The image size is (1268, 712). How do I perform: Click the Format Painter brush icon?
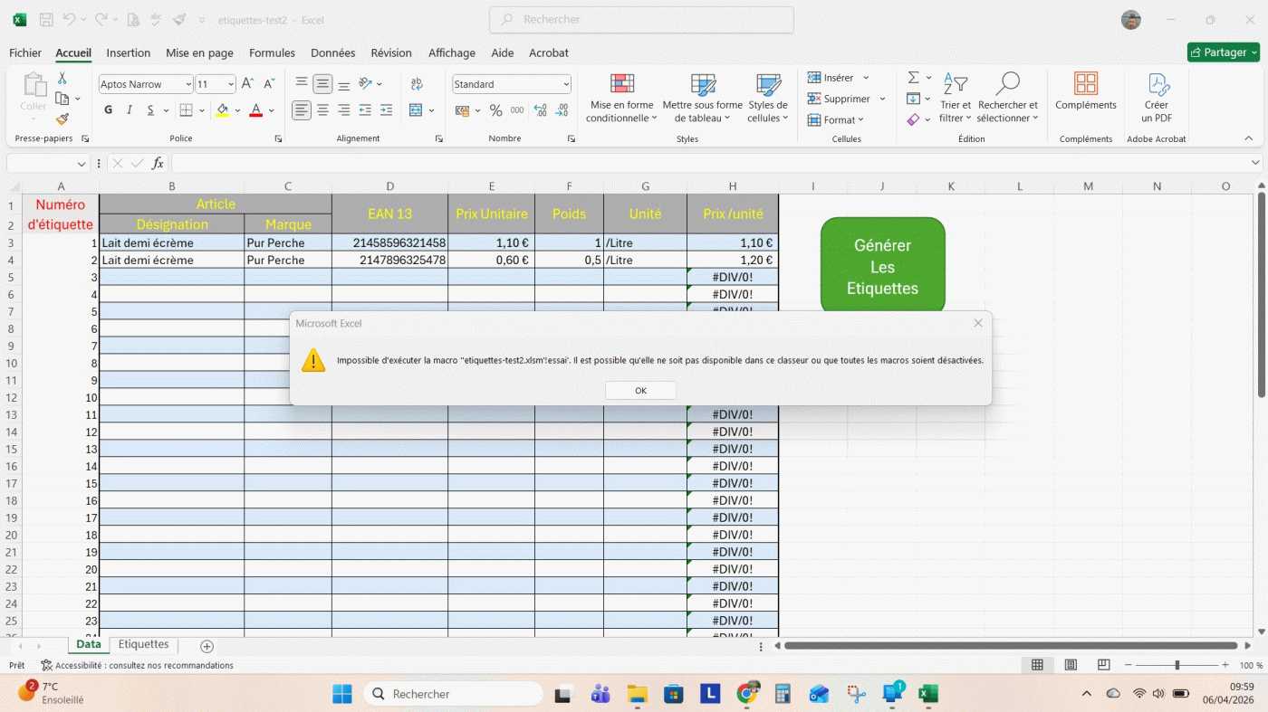click(x=62, y=119)
